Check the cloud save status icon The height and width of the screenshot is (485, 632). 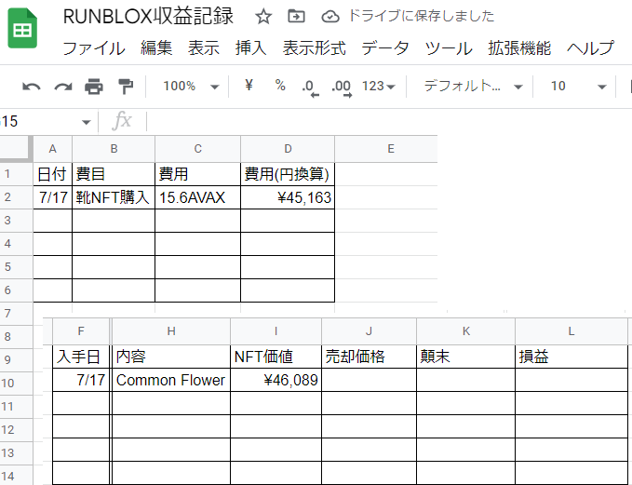[x=330, y=17]
